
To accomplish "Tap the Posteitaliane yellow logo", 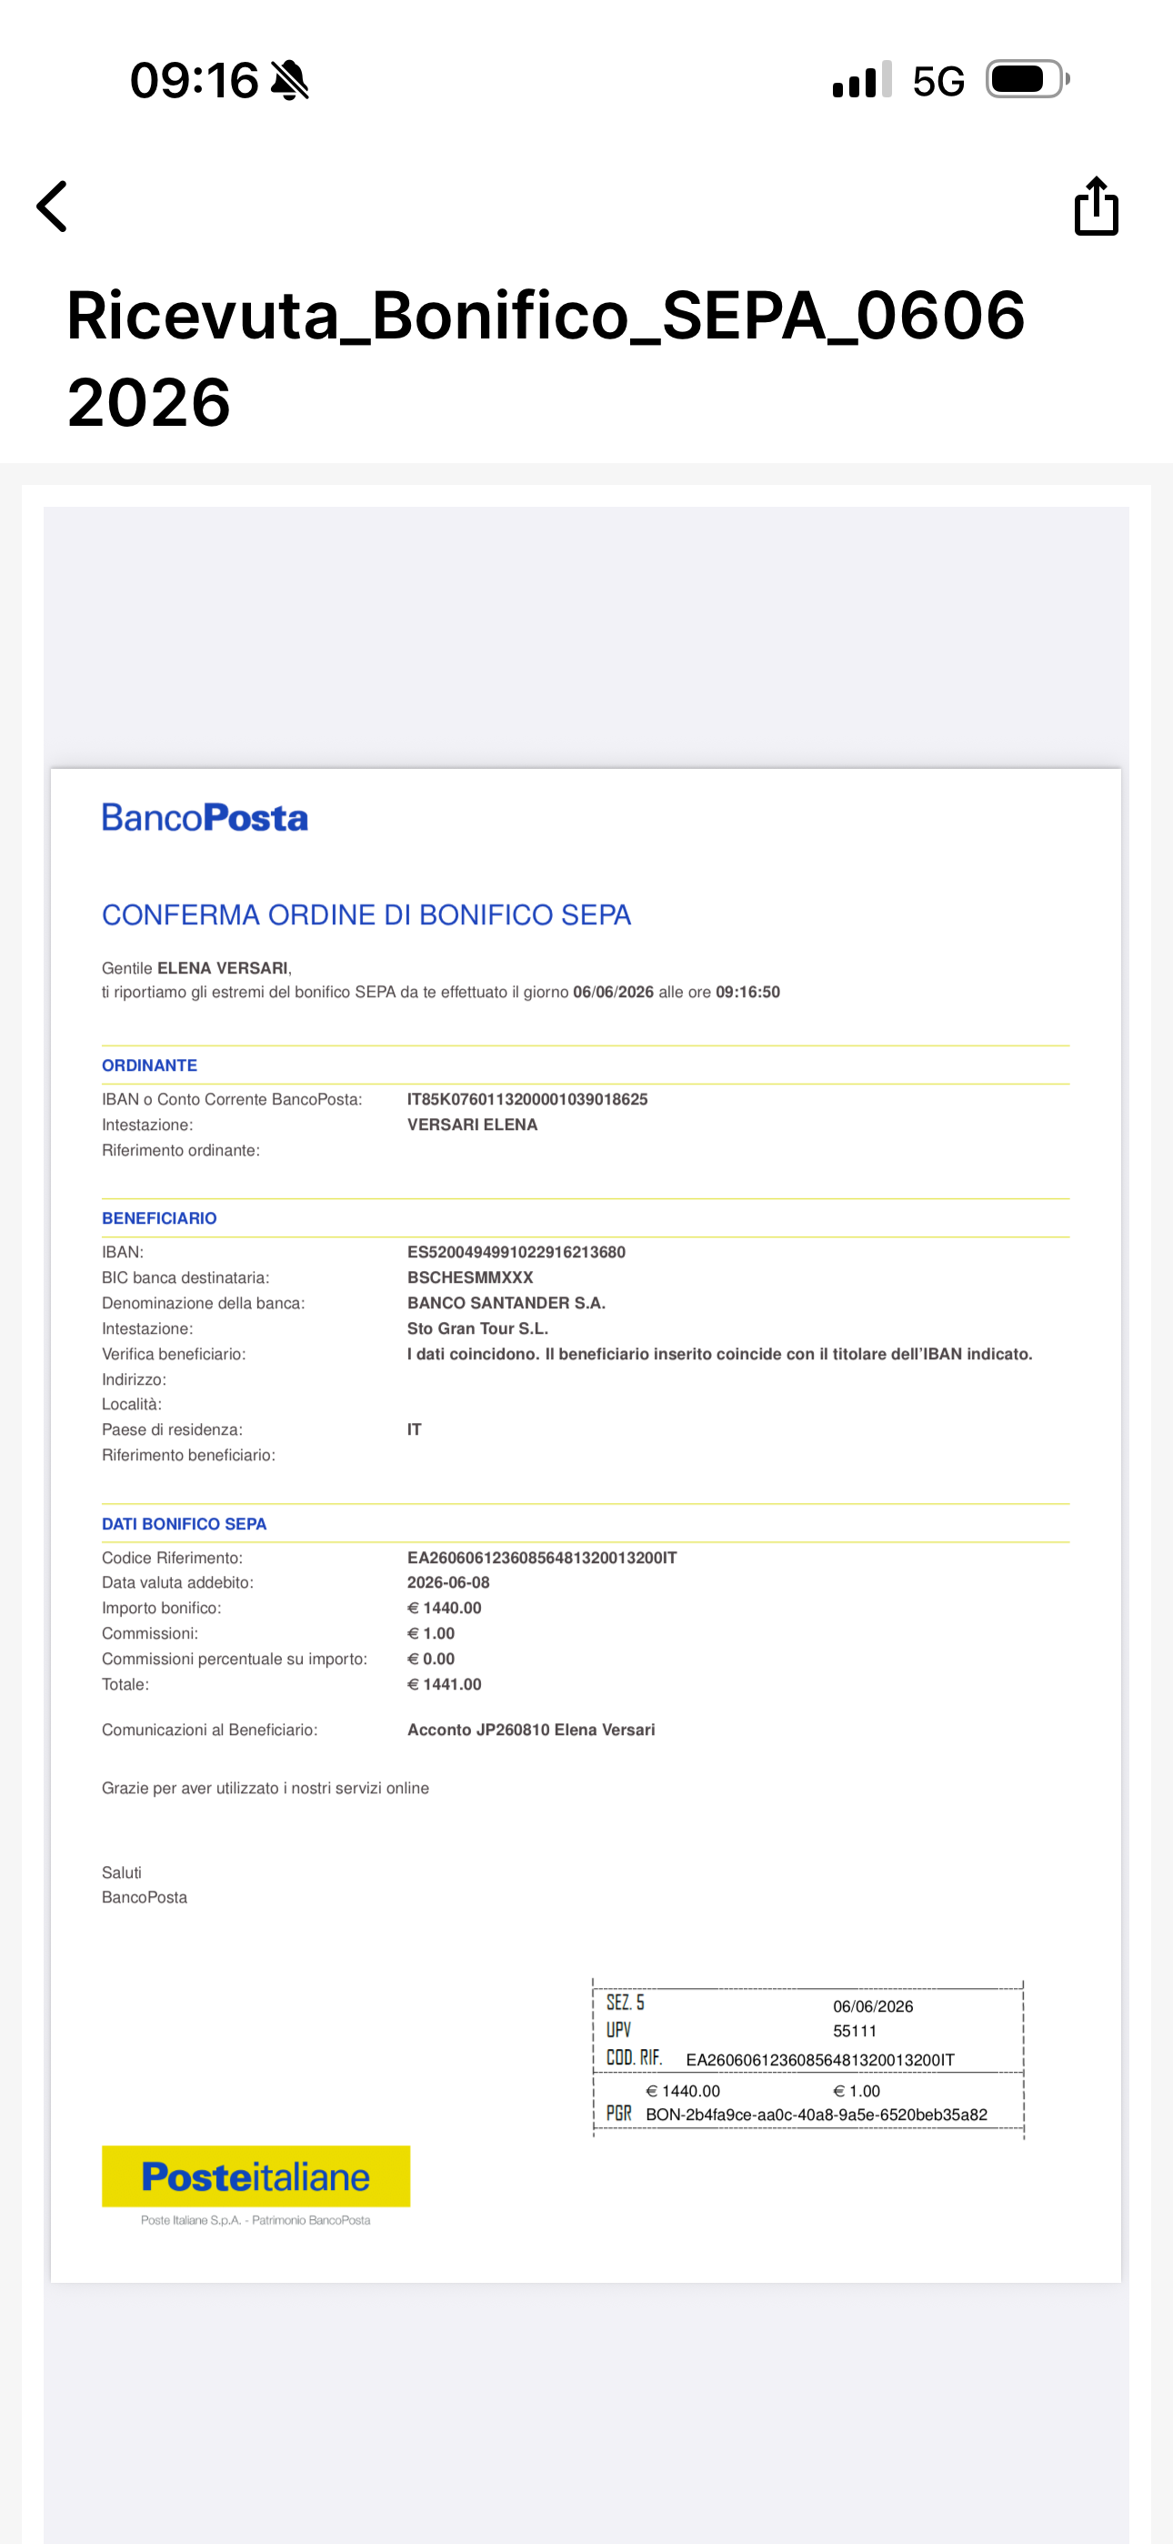I will (x=256, y=2176).
